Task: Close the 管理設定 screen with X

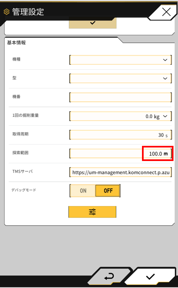Action: point(166,12)
